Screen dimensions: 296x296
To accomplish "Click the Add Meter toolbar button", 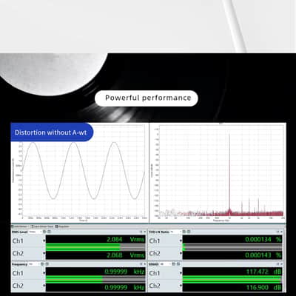I will tap(20, 226).
